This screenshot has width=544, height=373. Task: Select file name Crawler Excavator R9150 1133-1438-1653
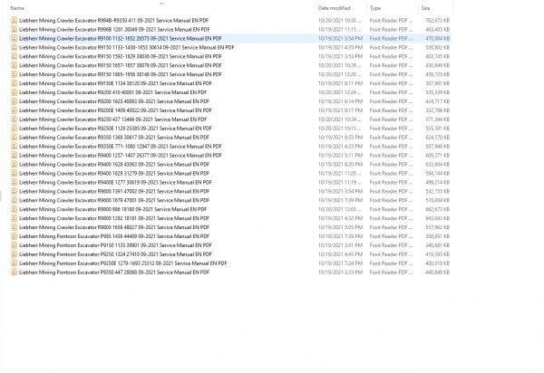tap(127, 47)
